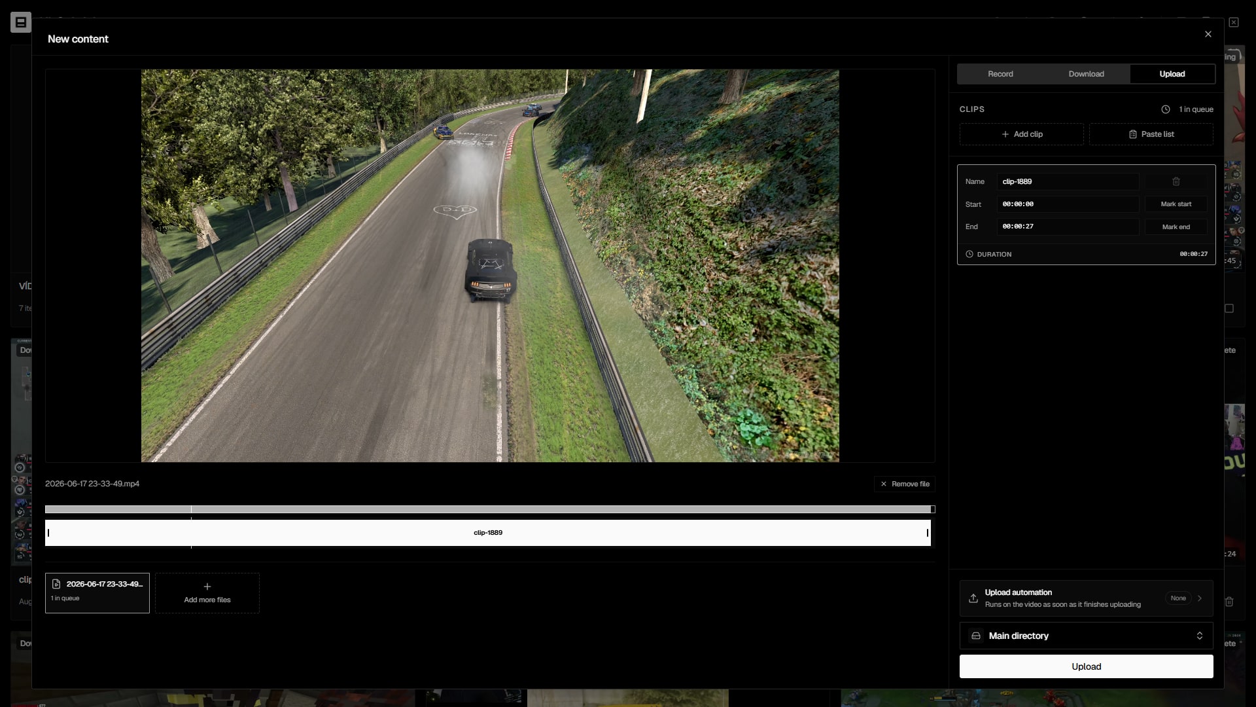Click the duration clock icon

point(969,254)
